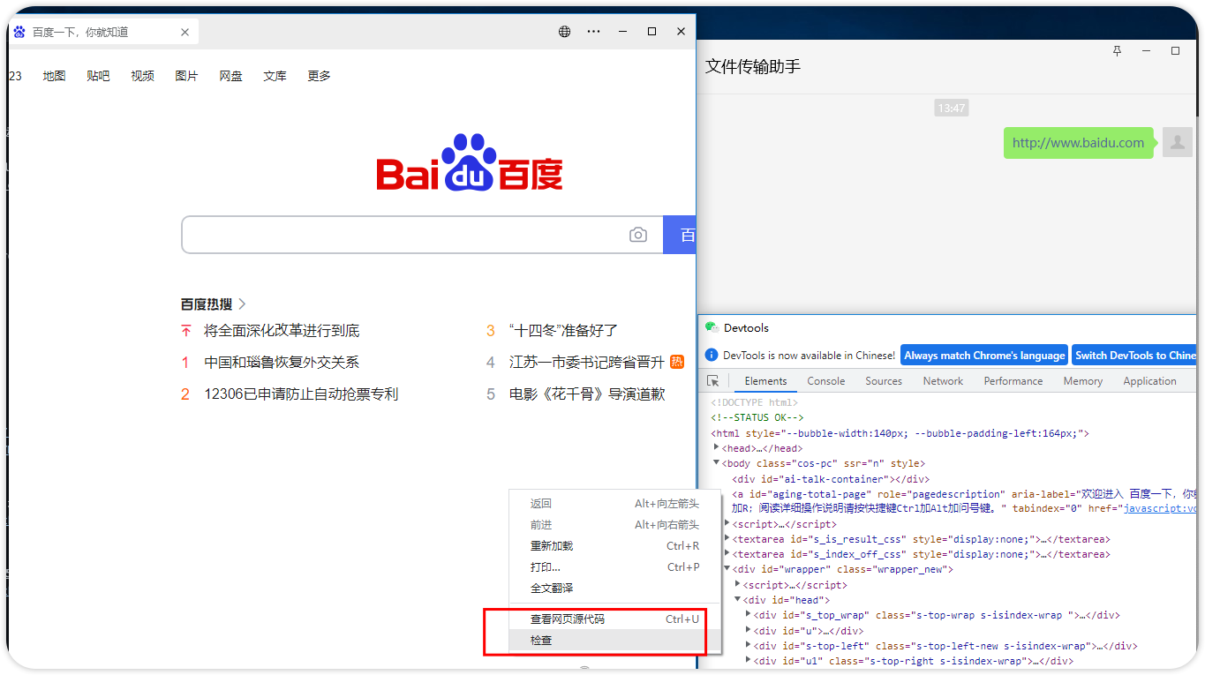Open the Application tab in DevTools
Viewport: 1205px width, 675px height.
tap(1149, 381)
